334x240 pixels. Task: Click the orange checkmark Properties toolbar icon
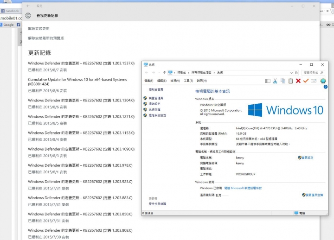click(306, 81)
